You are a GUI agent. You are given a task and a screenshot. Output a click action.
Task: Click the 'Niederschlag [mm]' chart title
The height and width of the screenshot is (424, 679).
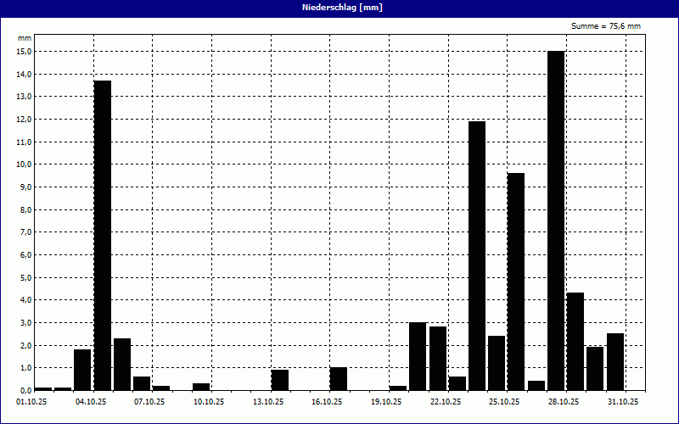coord(342,8)
